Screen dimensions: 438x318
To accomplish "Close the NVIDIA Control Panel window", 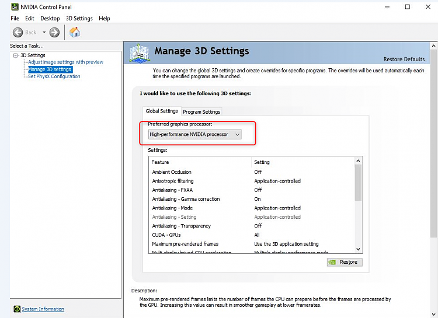I will coord(428,7).
